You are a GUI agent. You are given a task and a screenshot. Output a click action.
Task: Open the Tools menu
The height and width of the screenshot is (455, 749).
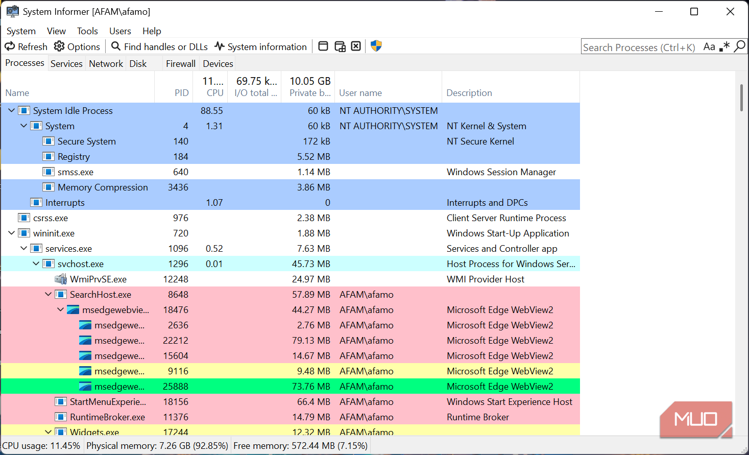[x=87, y=31]
